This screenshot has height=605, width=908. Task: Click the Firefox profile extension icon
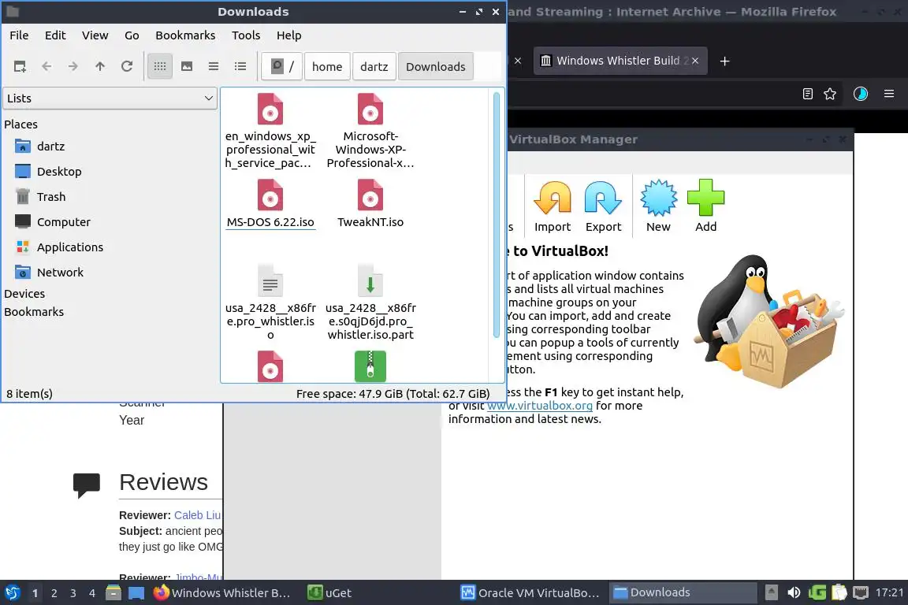tap(861, 94)
